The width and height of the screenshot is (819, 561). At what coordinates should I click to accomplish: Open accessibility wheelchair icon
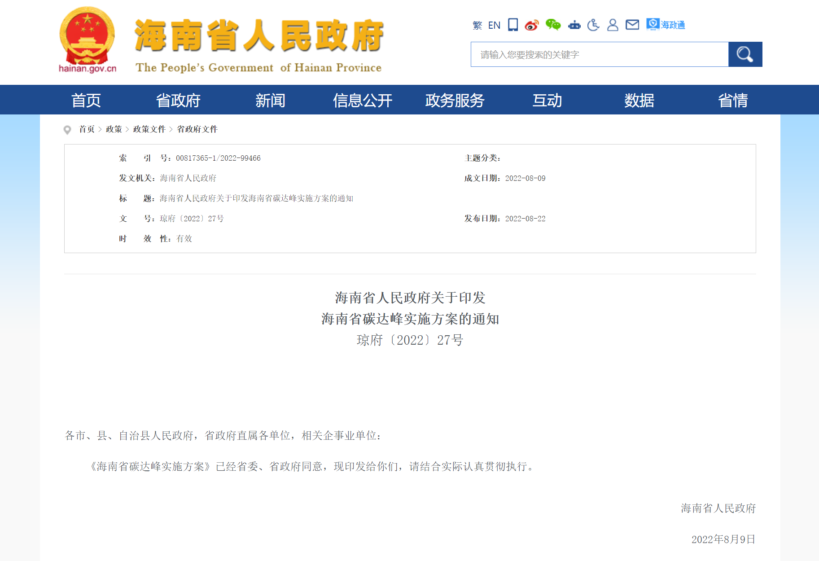[x=593, y=25]
